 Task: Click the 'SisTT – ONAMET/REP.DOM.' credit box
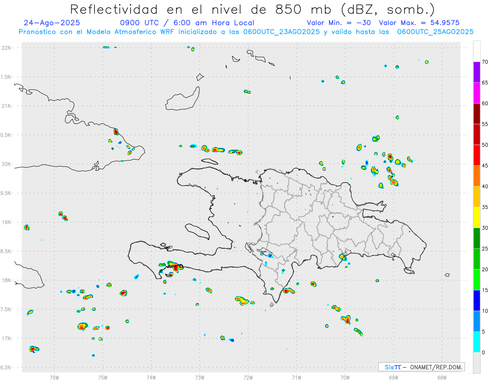pos(421,367)
